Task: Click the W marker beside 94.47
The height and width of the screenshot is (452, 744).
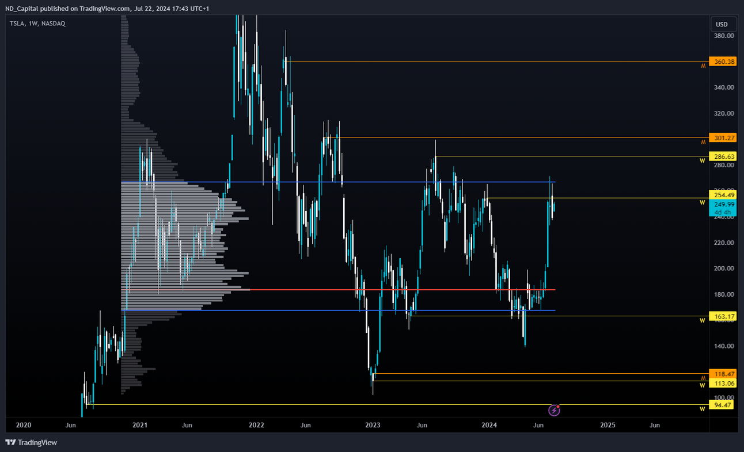Action: (x=703, y=409)
